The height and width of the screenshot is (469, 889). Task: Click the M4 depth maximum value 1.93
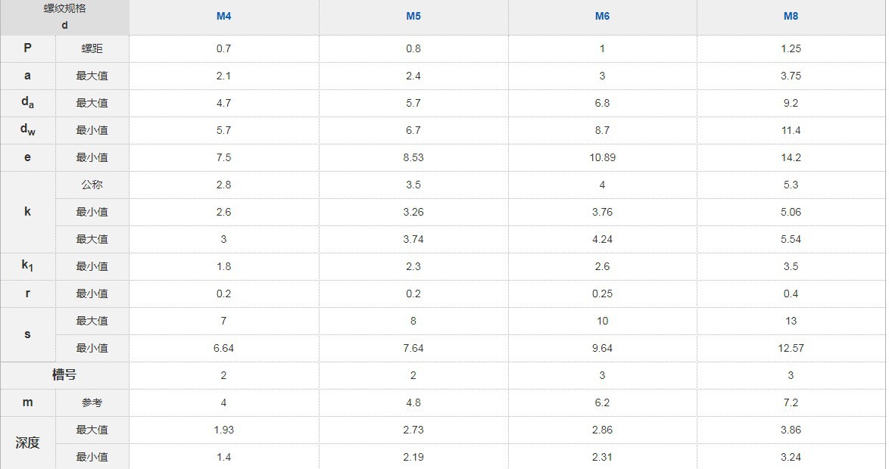pyautogui.click(x=223, y=430)
